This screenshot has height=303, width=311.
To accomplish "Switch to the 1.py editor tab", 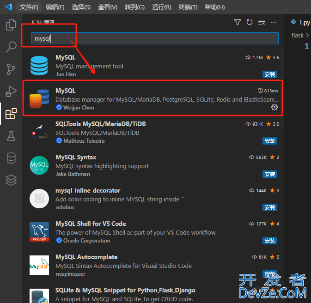I will [301, 22].
